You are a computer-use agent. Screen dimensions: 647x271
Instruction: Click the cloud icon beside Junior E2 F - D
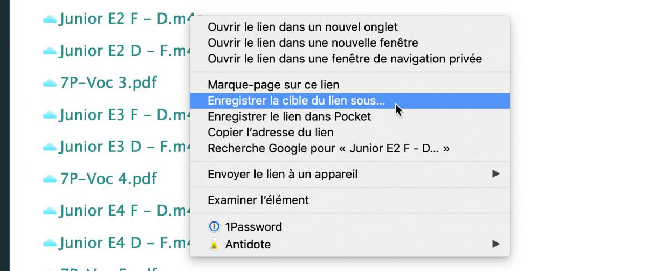click(x=50, y=19)
